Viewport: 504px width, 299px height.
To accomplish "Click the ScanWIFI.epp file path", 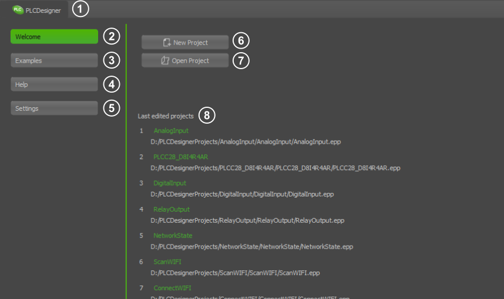I will click(x=235, y=273).
